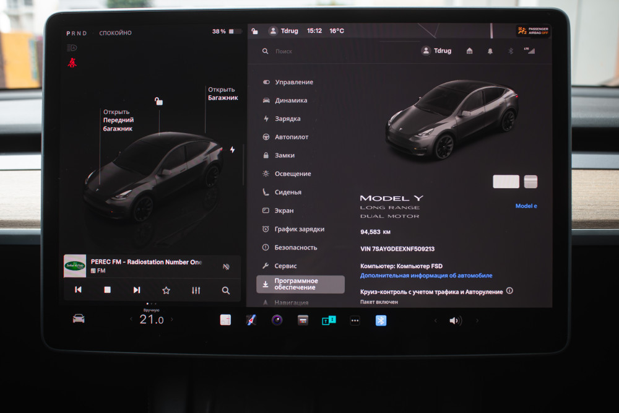Tap the 38 % battery indicator
Screen dimensions: 619x413
pyautogui.click(x=227, y=31)
